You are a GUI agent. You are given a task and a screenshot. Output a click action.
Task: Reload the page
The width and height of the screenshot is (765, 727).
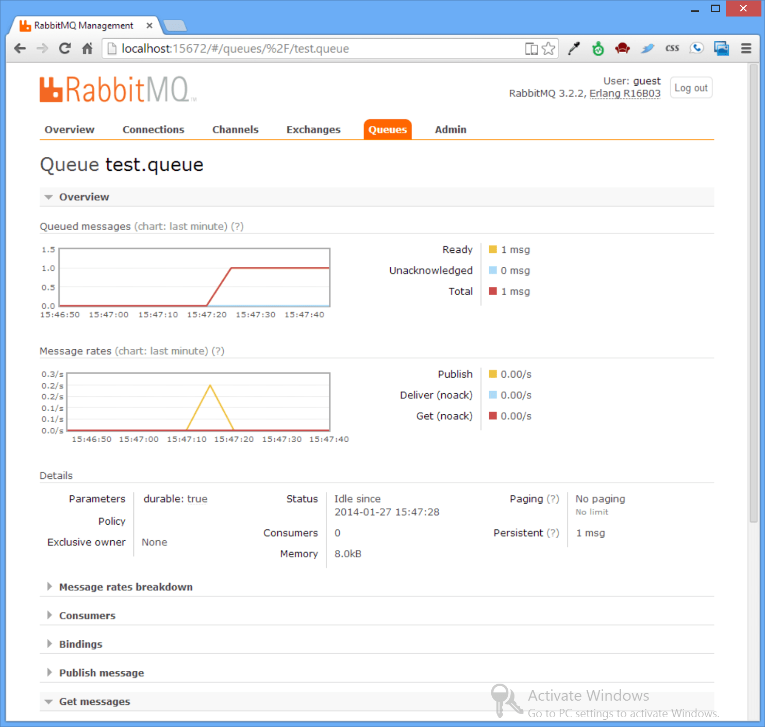64,48
